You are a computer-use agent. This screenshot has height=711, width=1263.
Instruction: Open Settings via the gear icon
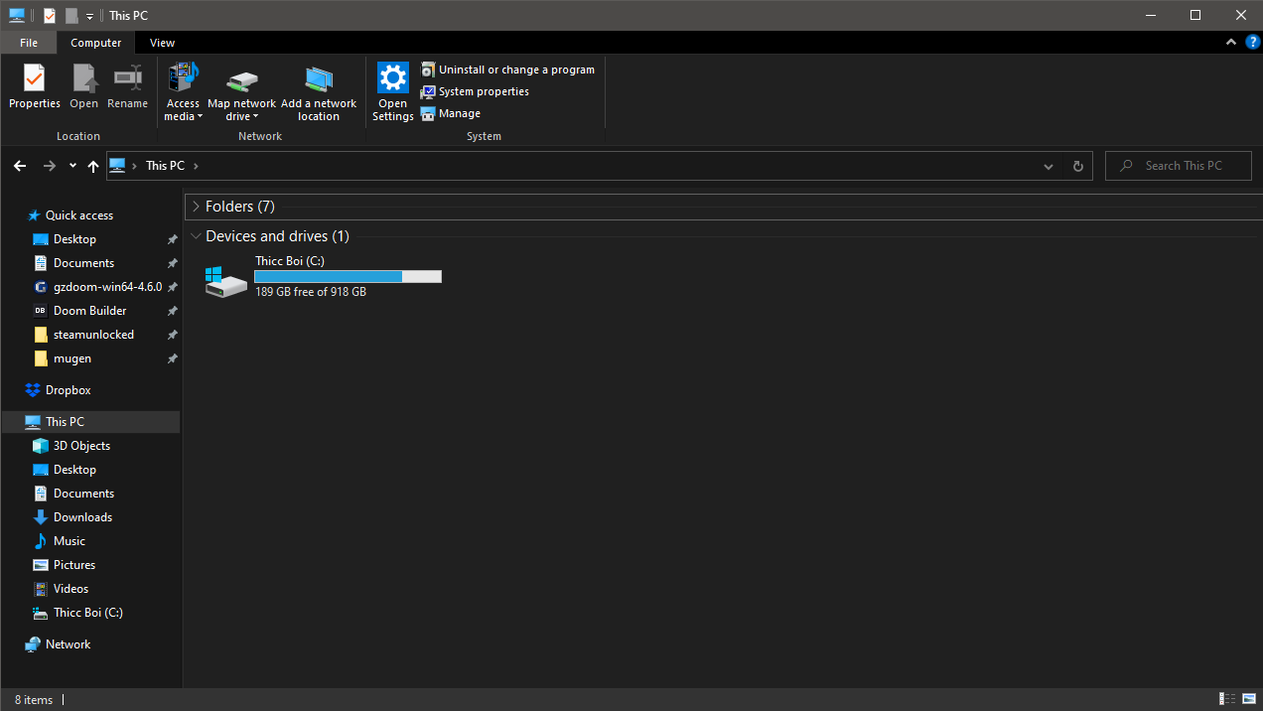point(392,77)
